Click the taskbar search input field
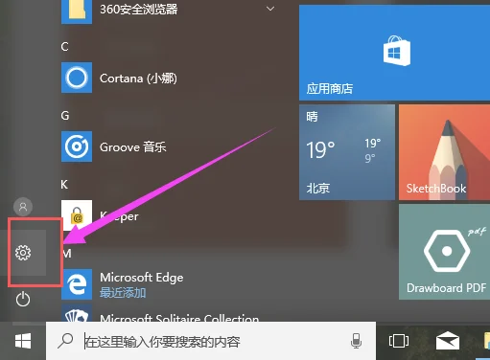490x360 pixels. pos(211,341)
